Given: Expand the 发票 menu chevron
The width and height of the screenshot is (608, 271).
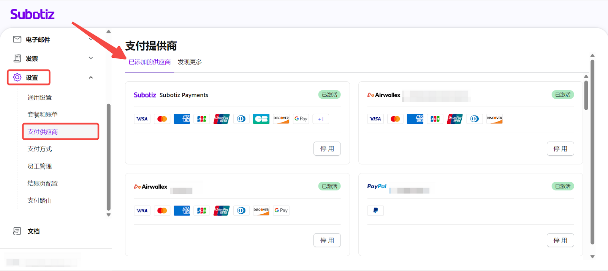Looking at the screenshot, I should click(x=91, y=58).
